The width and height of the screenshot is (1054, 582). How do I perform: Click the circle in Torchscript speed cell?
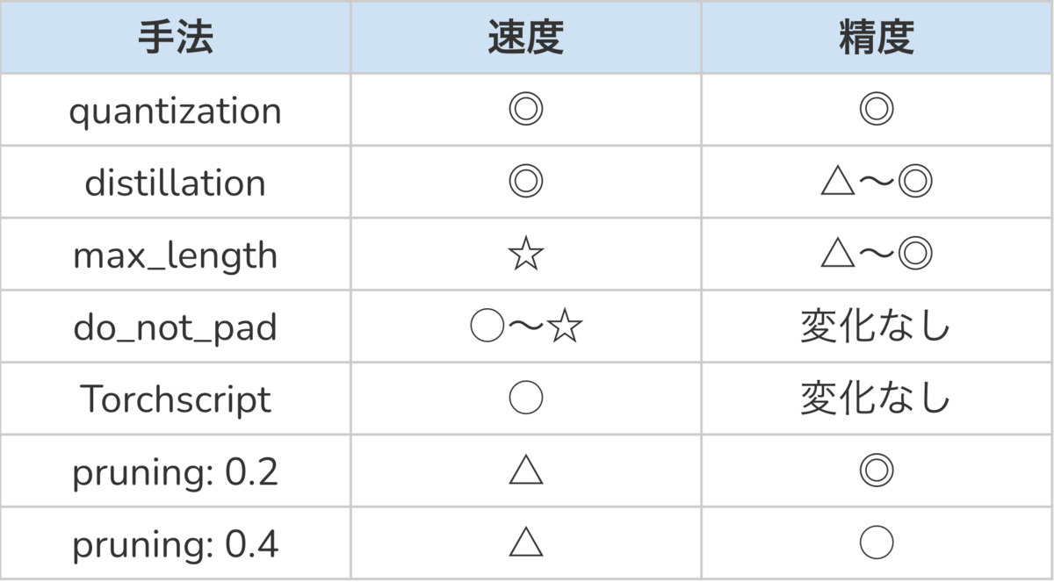(525, 399)
